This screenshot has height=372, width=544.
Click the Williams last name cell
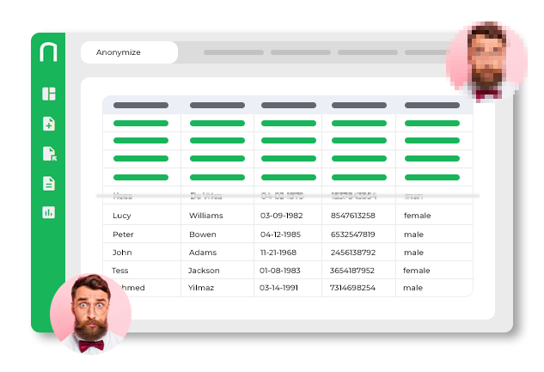click(217, 216)
